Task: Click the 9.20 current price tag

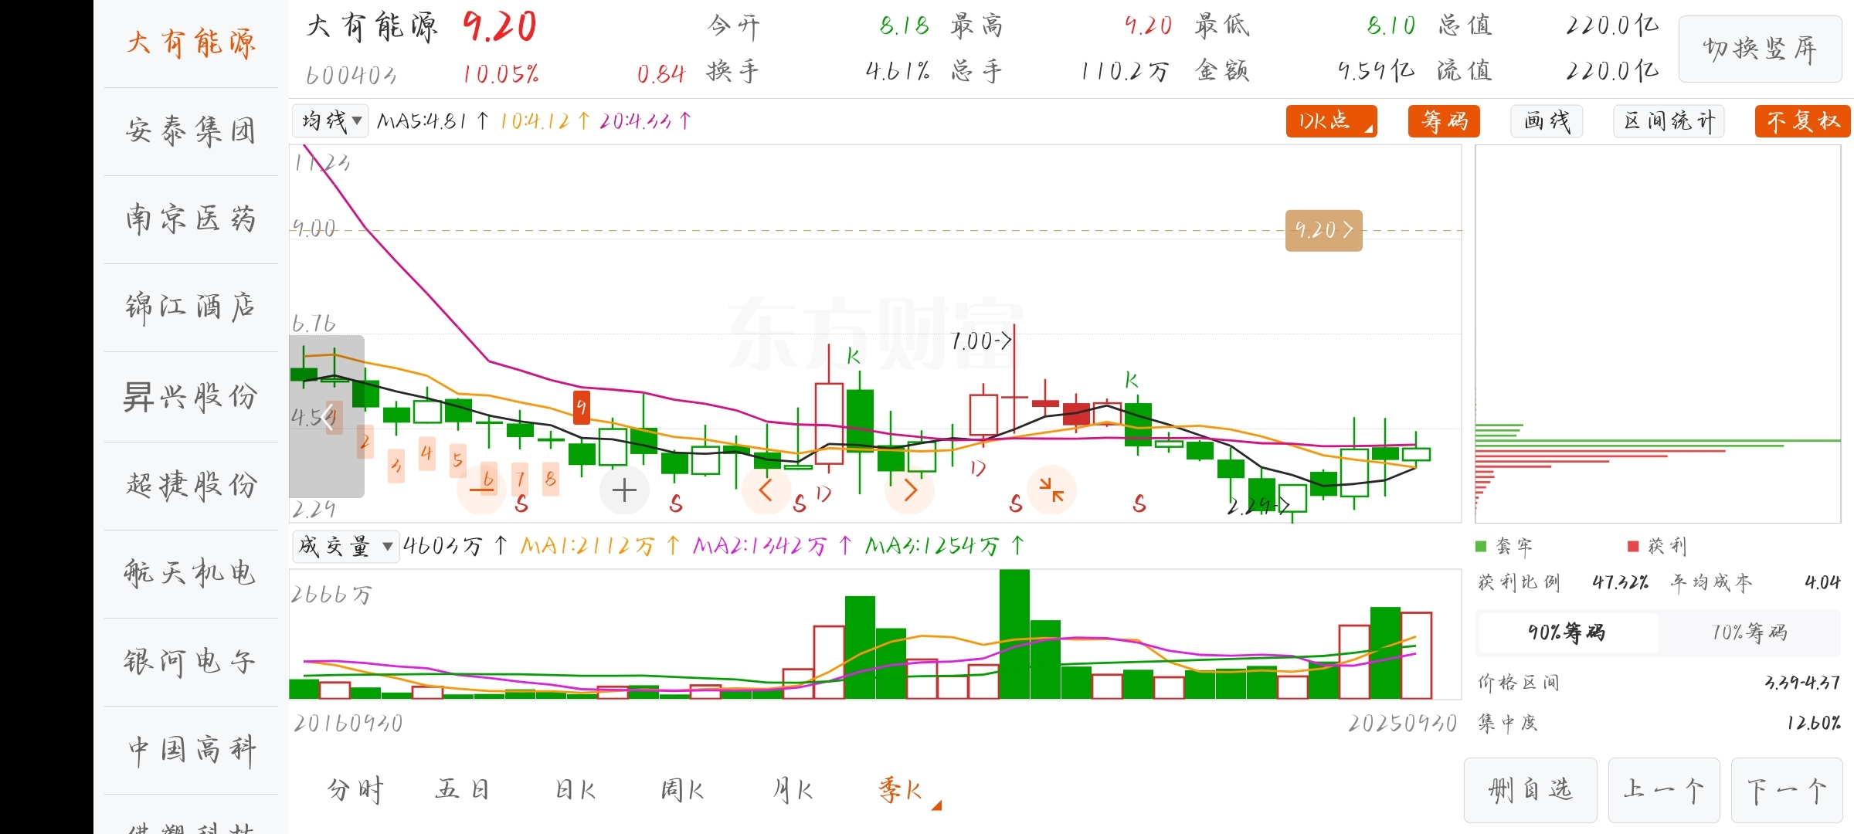Action: tap(1323, 230)
